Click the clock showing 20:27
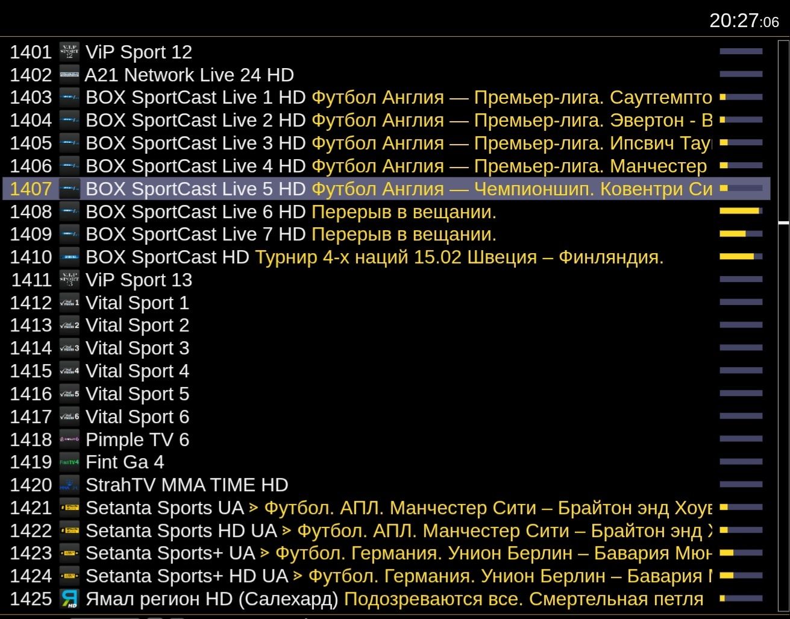Screen dimensions: 790x619 [744, 21]
